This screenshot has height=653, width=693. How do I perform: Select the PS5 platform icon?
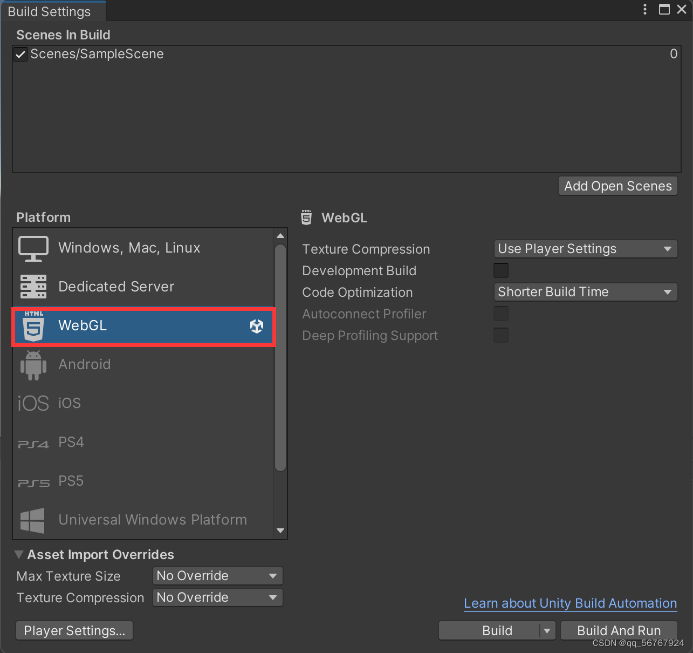(x=33, y=481)
